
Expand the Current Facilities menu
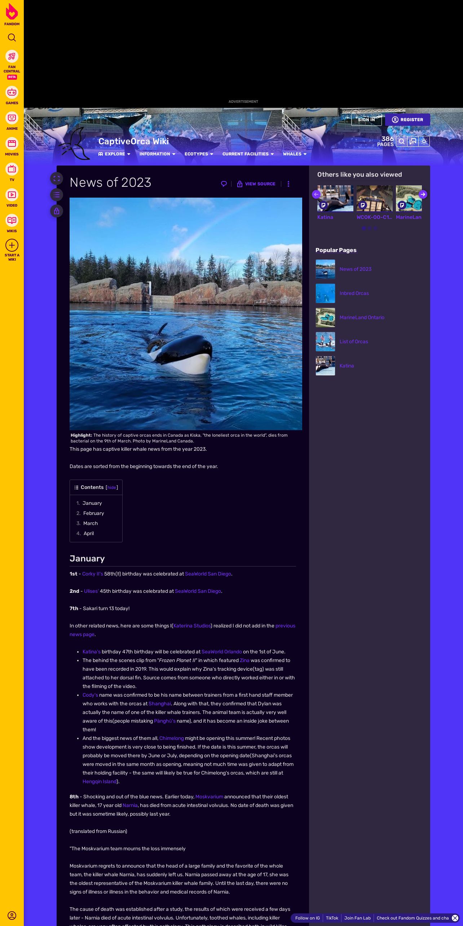click(x=248, y=154)
